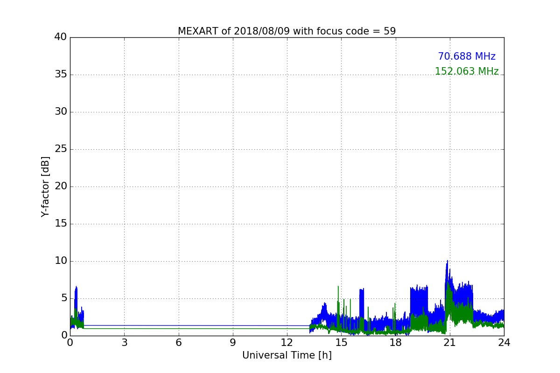The width and height of the screenshot is (560, 373).
Task: Click the y-axis tick label '20'
Action: point(61,186)
